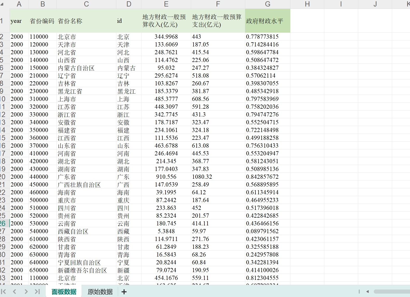Click the select-all corner triangle
The width and height of the screenshot is (410, 297).
2,4
